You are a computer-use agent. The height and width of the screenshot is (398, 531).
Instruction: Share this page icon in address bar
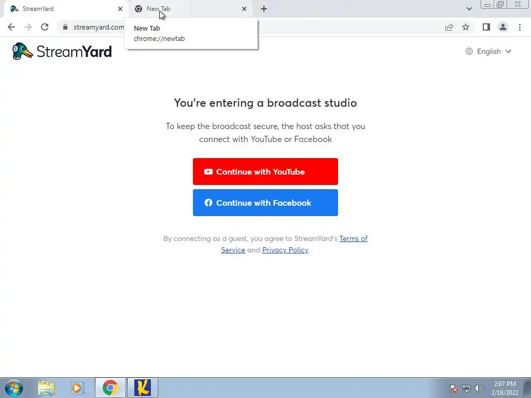coord(449,27)
